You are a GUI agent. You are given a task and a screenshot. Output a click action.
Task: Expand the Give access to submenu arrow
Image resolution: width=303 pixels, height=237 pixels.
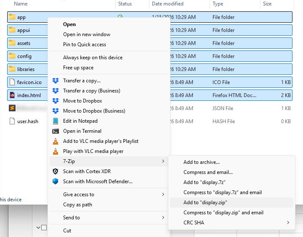pos(163,195)
